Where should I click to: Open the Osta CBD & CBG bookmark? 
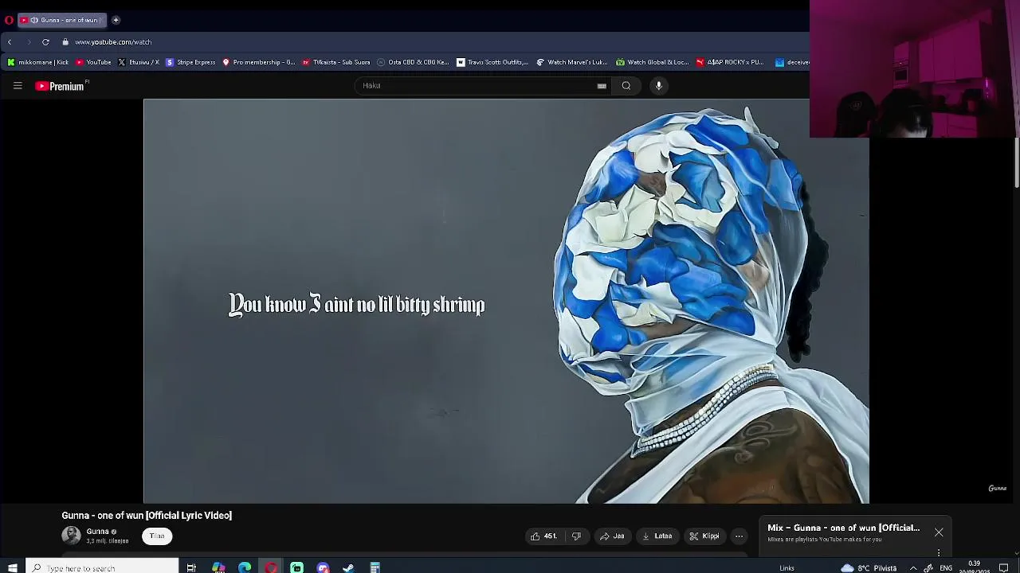[x=413, y=62]
